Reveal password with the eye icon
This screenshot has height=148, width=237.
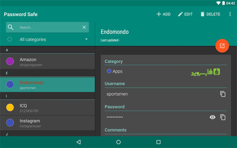[x=213, y=117]
